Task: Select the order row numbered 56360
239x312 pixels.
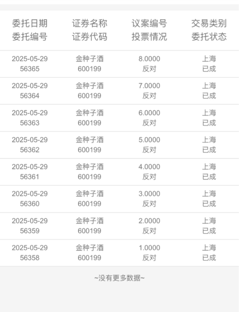Action: click(120, 199)
